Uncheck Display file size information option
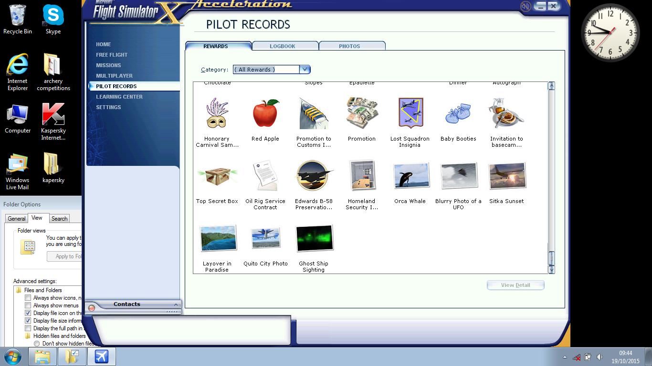Screen dimensions: 652x366 click(x=28, y=321)
